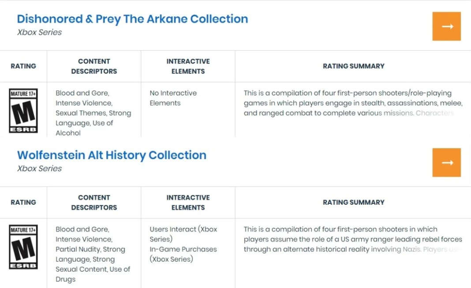Click the Mature 17+ ESRB icon for Dishonored
The height and width of the screenshot is (288, 471).
point(23,111)
